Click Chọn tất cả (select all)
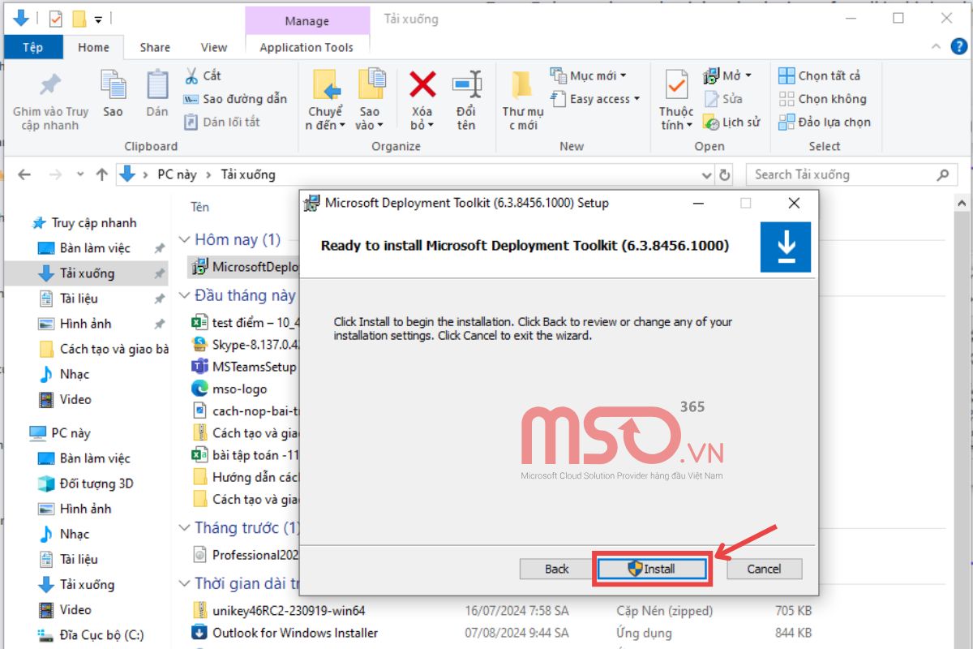973x649 pixels. click(820, 75)
